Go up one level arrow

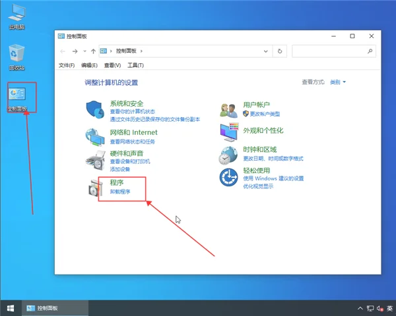point(93,51)
